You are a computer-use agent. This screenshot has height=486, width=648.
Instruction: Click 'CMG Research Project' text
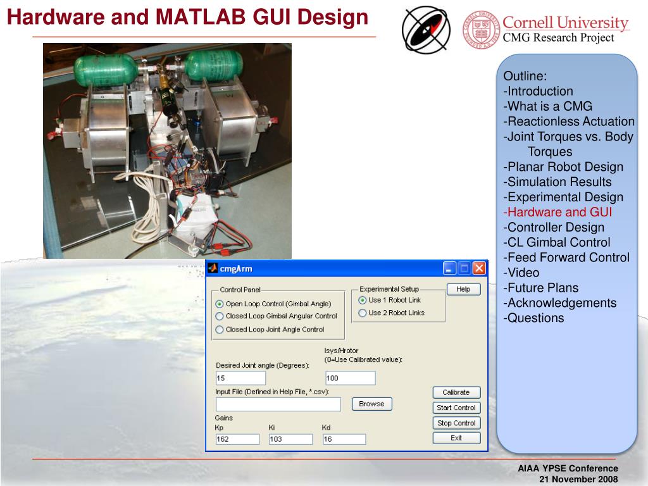click(558, 37)
